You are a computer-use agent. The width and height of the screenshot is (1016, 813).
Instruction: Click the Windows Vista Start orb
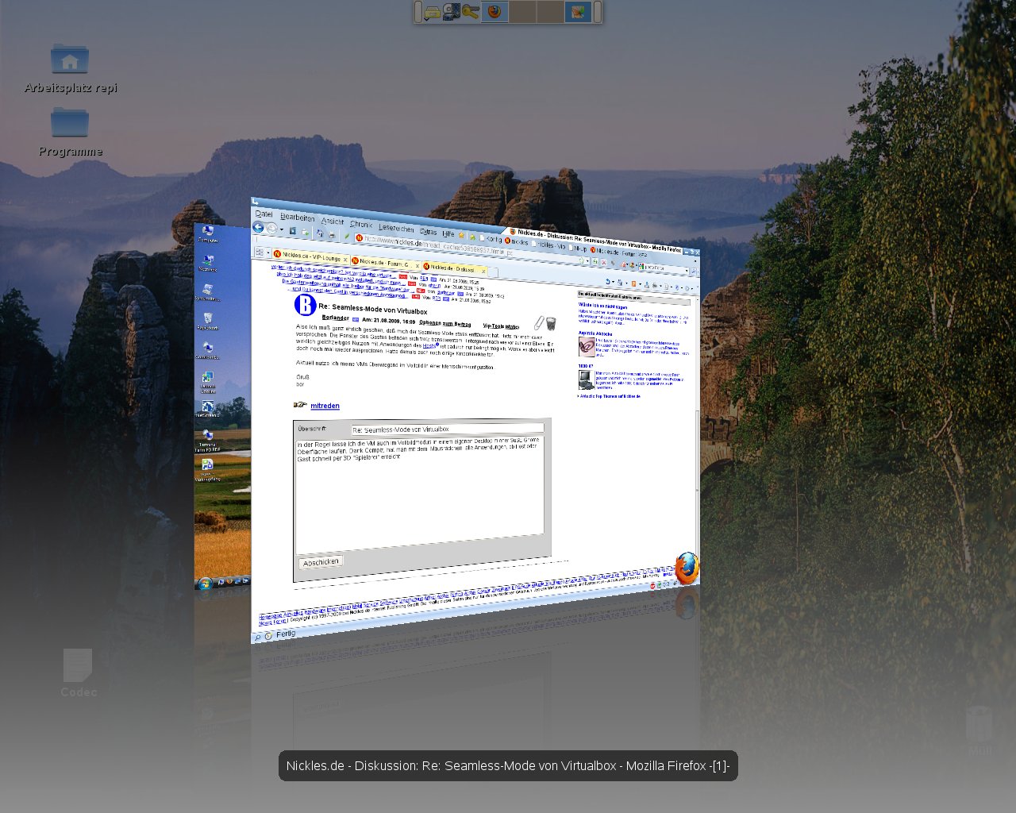pos(206,584)
